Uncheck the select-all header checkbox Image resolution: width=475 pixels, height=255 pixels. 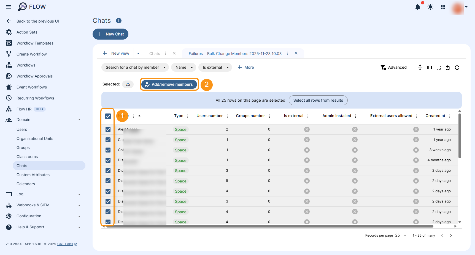click(x=108, y=116)
